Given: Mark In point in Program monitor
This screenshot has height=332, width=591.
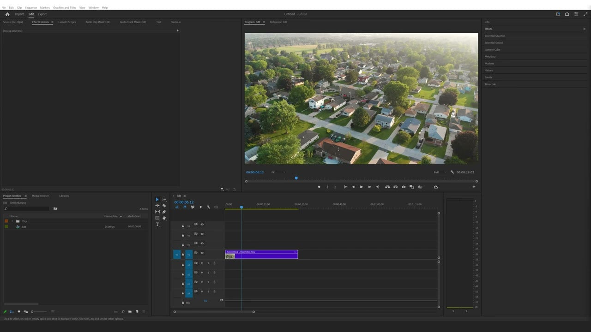Looking at the screenshot, I should pyautogui.click(x=328, y=187).
